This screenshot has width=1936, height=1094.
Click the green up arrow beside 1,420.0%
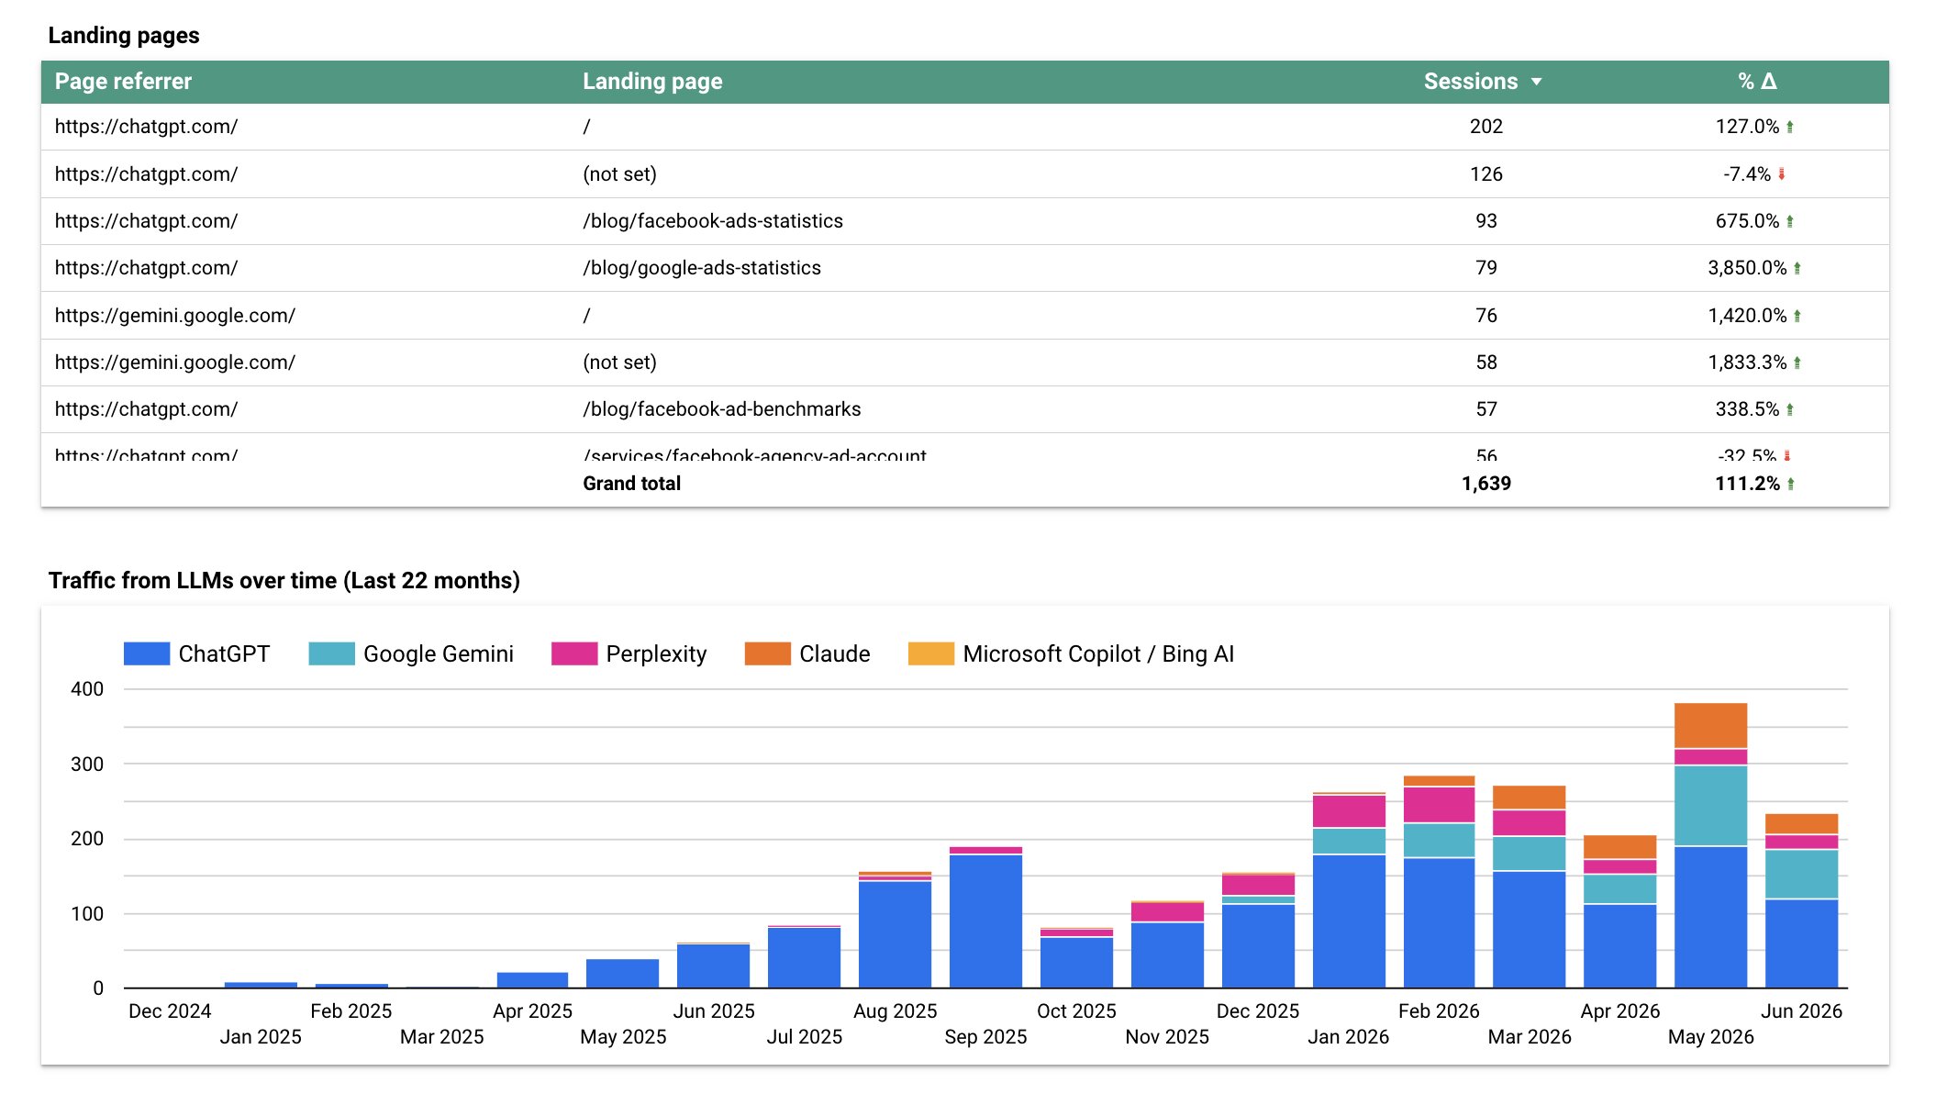[1797, 316]
